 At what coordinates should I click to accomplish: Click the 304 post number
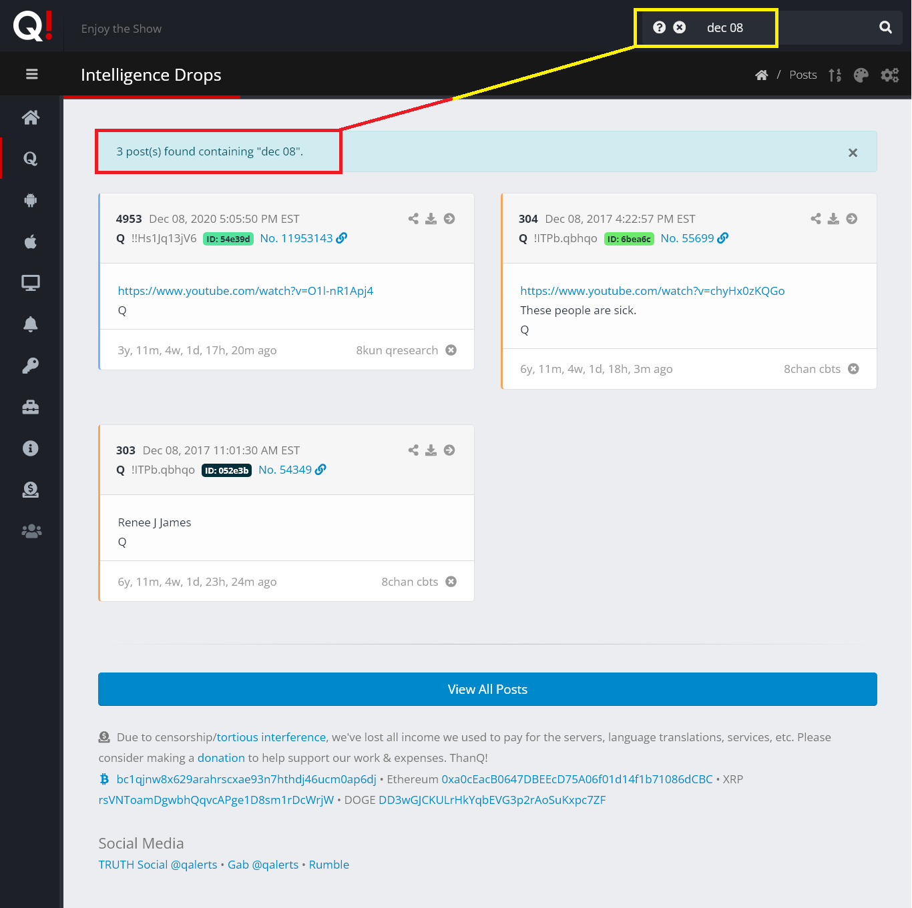click(x=528, y=219)
